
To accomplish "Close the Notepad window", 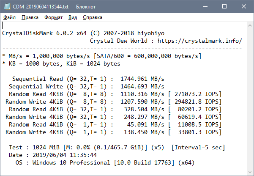I will (x=244, y=6).
